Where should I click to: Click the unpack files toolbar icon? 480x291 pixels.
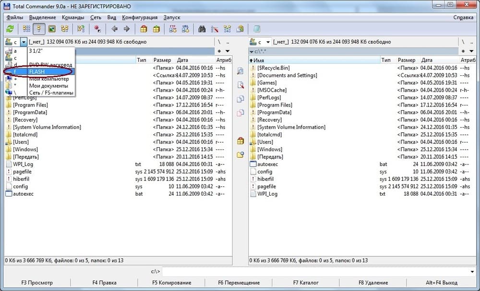click(156, 29)
